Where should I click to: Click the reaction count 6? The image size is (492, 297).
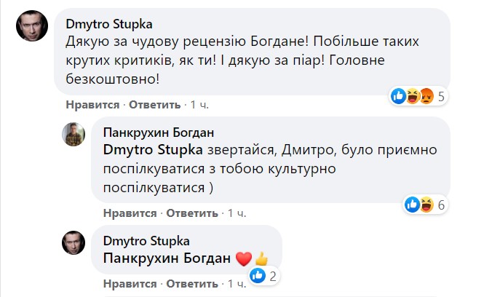pyautogui.click(x=441, y=205)
